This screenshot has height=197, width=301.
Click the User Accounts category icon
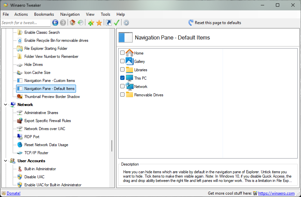pos(13,161)
